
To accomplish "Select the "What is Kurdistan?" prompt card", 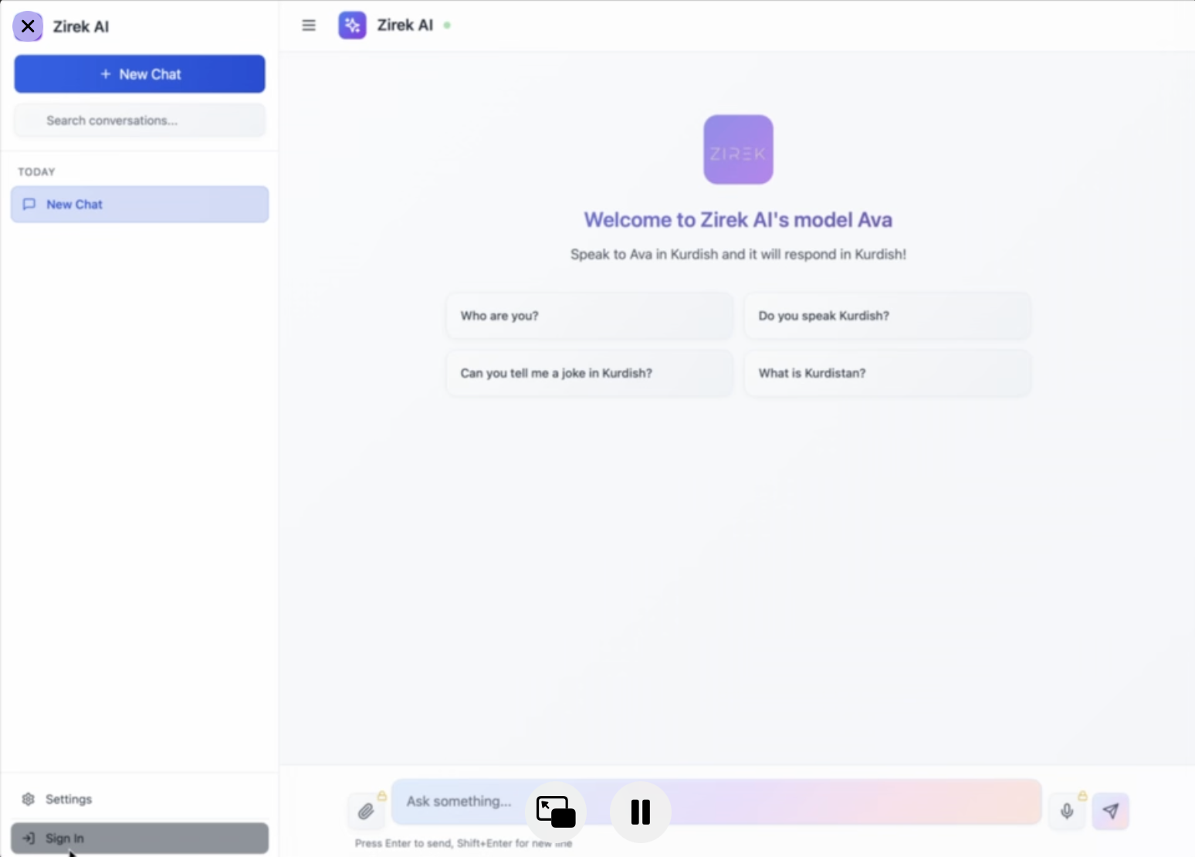I will tap(887, 373).
